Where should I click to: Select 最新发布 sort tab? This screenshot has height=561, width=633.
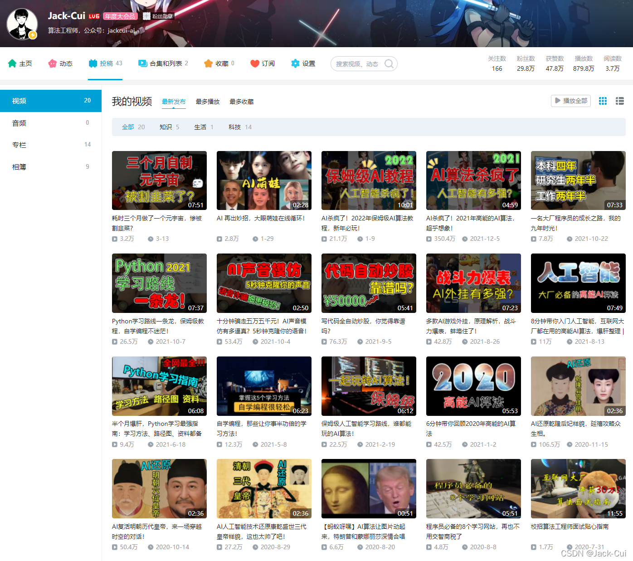174,102
